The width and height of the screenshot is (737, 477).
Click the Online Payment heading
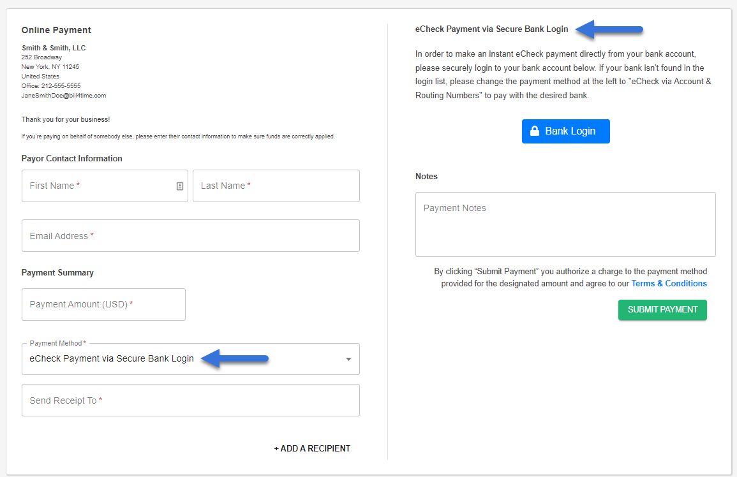[56, 30]
